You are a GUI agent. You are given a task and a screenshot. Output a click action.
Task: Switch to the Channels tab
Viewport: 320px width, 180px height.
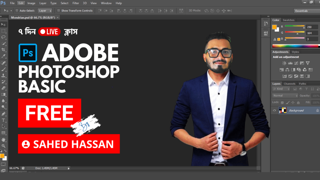289,84
